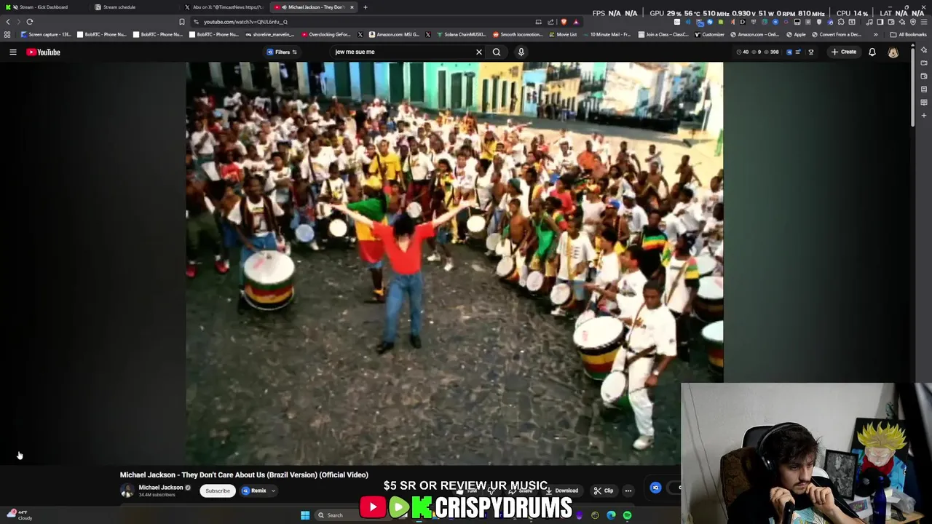Screen dimensions: 932x524
Task: Open the weather widget showing Cloudy
Action: pyautogui.click(x=19, y=515)
